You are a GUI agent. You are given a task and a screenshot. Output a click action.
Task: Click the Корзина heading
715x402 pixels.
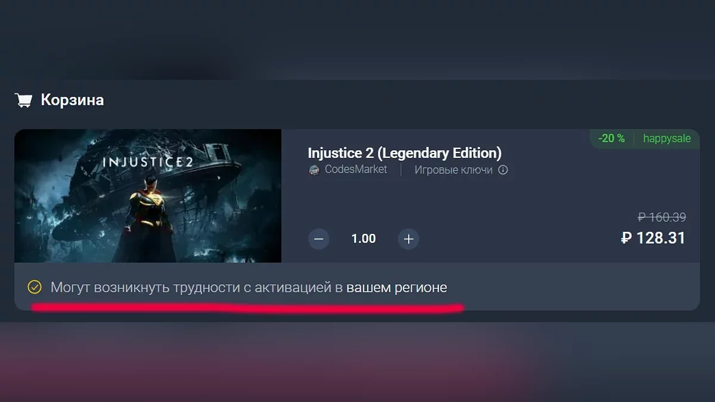tap(72, 100)
